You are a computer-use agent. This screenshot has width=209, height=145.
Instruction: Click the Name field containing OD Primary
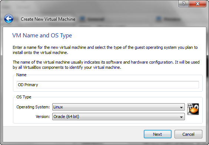tap(108, 85)
